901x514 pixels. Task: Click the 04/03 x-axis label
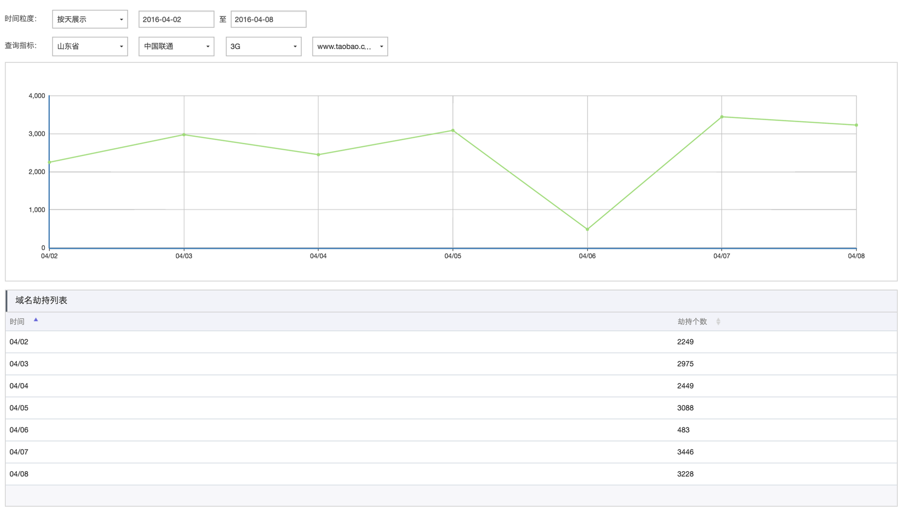(184, 256)
